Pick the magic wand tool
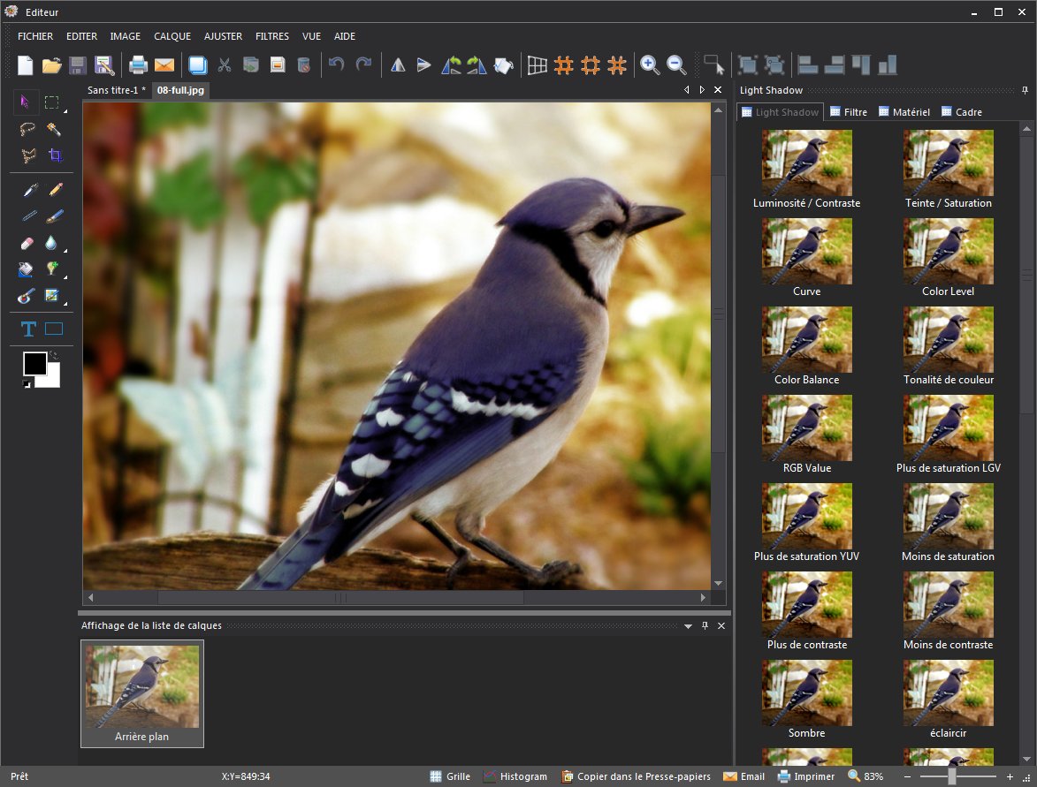The width and height of the screenshot is (1037, 787). coord(54,129)
